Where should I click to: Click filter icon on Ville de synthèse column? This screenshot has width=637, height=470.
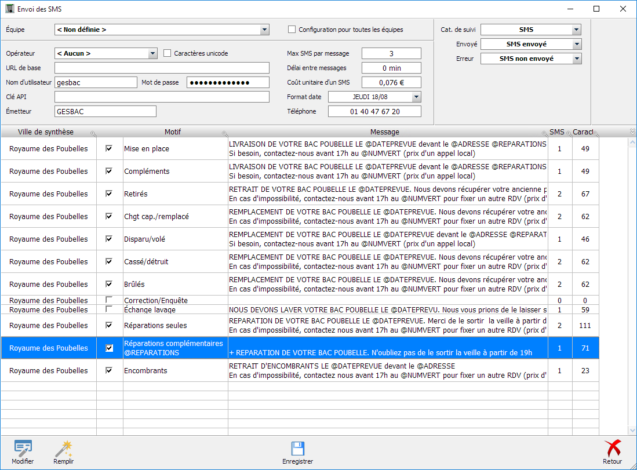93,134
